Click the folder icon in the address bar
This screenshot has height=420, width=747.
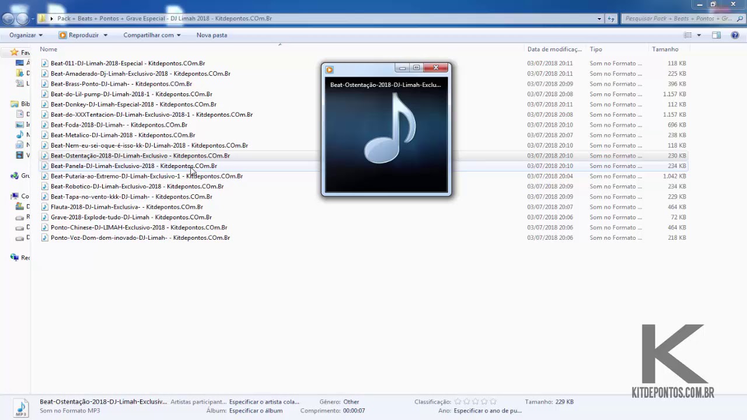[x=43, y=19]
